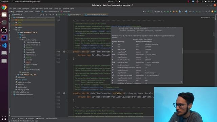This screenshot has height=122, width=217.
Task: Click gutter icon beside second ofPattern method
Action: (x=64, y=93)
